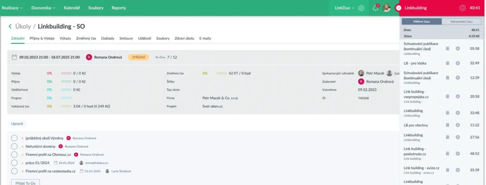Select the Základní tab

click(18, 38)
